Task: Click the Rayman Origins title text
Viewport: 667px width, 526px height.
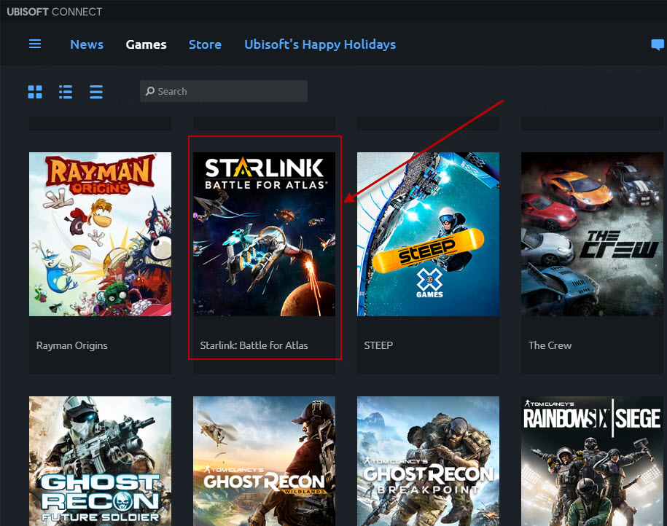Action: pyautogui.click(x=72, y=345)
